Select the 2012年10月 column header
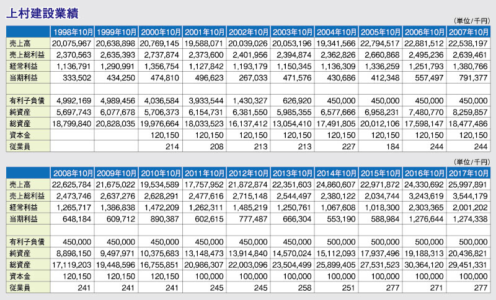This screenshot has width=496, height=300. point(248,173)
